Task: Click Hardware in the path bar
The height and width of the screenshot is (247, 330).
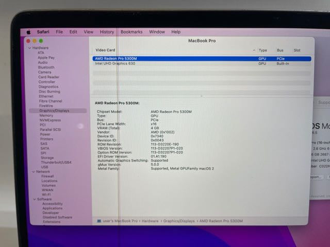Action: 150,221
